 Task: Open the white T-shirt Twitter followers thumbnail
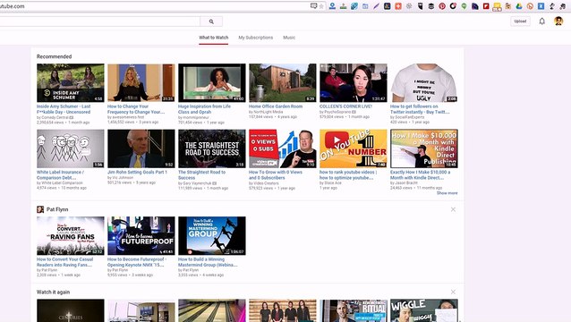424,83
